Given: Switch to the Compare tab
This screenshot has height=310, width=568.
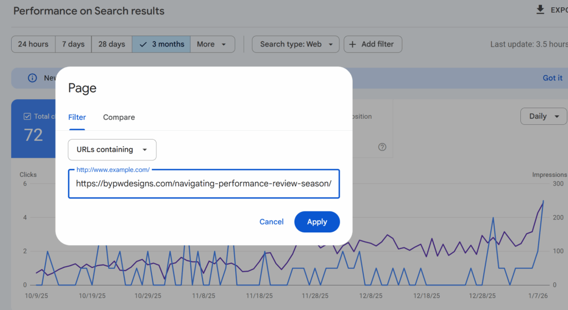Looking at the screenshot, I should (x=119, y=117).
